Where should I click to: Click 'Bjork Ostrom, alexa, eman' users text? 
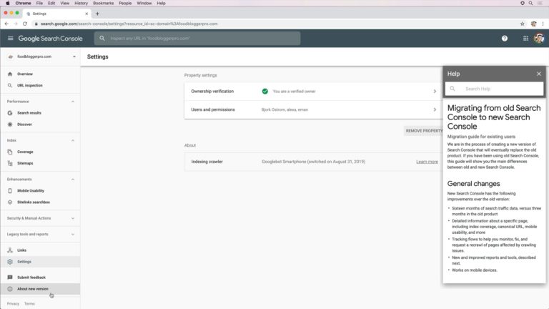coord(285,109)
